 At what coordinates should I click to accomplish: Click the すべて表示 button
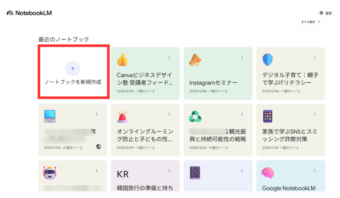310,22
